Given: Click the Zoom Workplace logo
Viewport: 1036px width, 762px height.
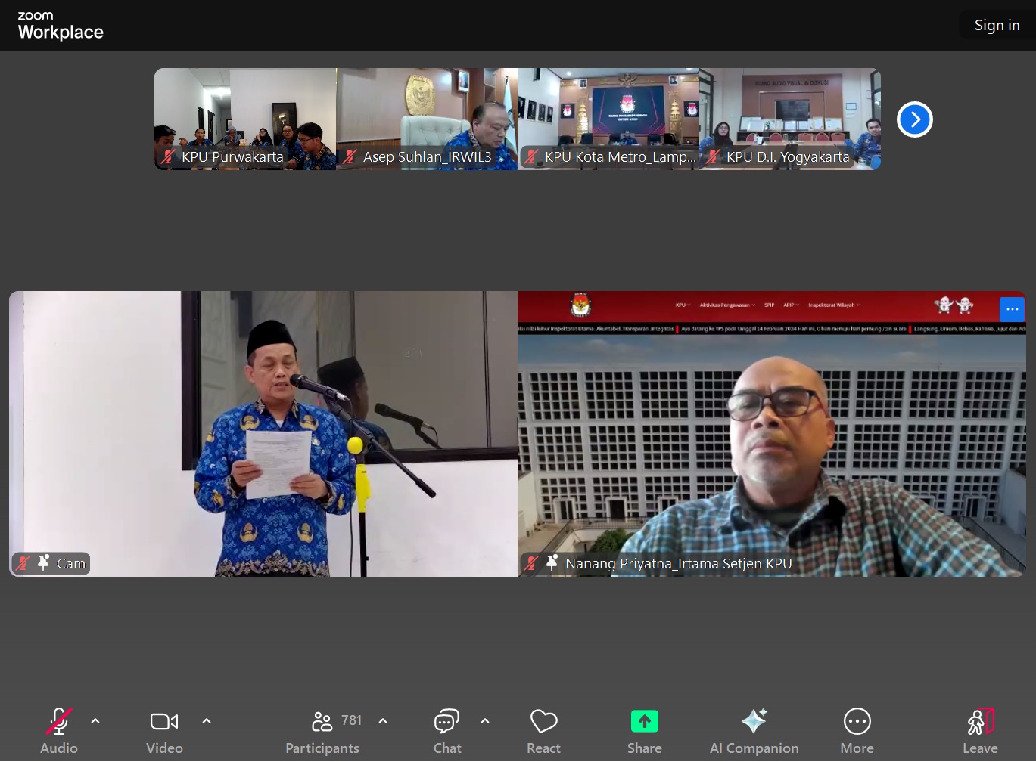Looking at the screenshot, I should coord(61,26).
